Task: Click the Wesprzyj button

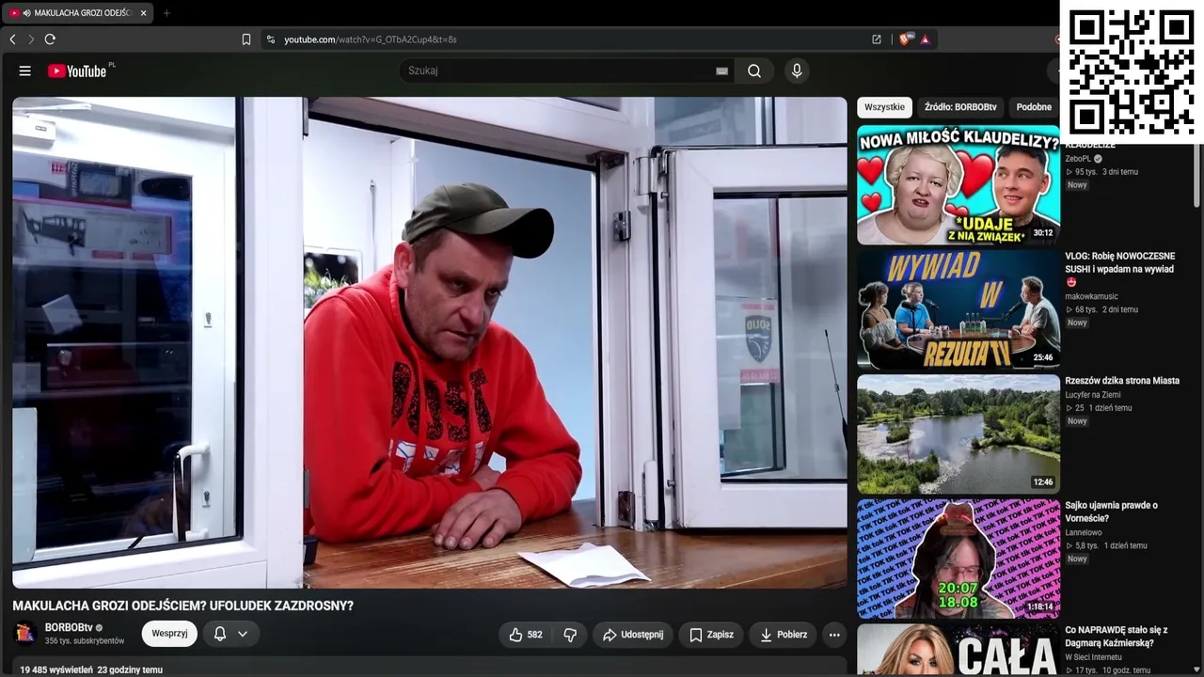Action: (x=169, y=634)
